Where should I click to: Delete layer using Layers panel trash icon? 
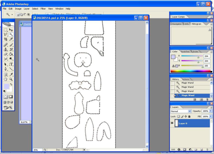(207, 150)
